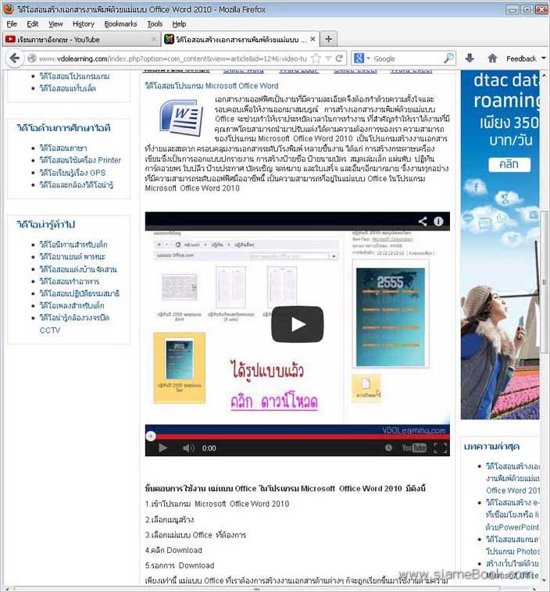Click the video share icon

pyautogui.click(x=423, y=221)
